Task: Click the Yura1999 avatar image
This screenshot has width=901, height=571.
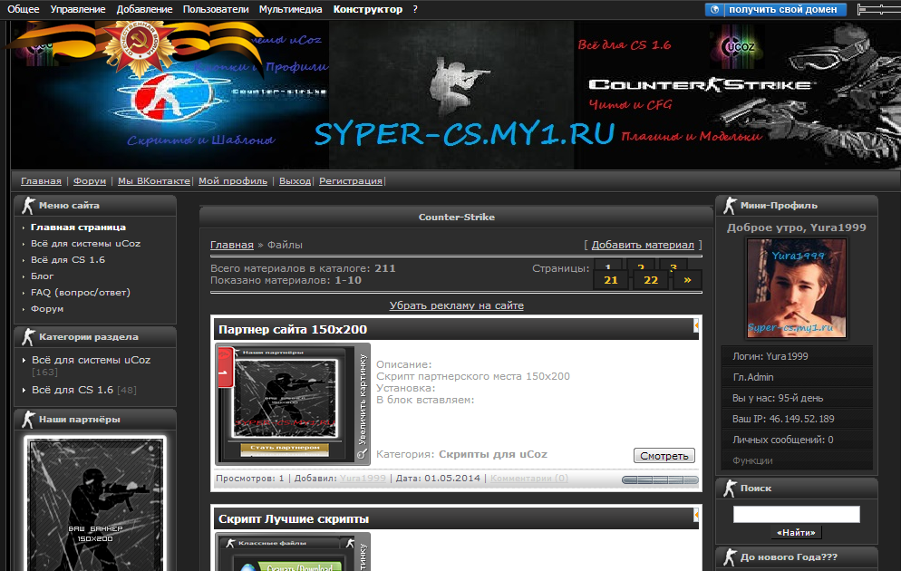Action: (x=797, y=288)
